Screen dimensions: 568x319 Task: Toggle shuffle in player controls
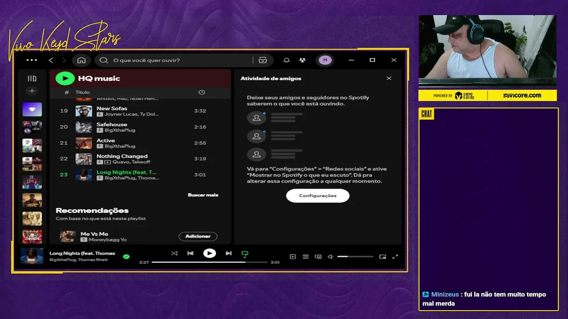(x=174, y=253)
